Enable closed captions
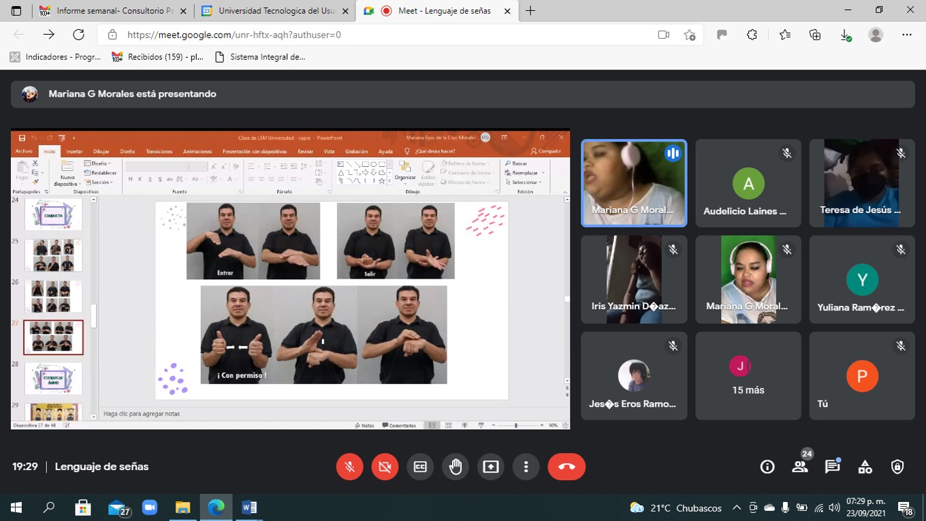Screen dimensions: 926x521 (x=420, y=467)
